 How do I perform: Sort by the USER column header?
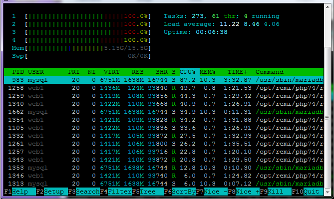36,72
